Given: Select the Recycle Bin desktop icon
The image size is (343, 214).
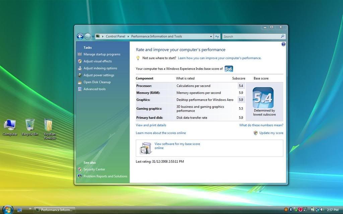Looking at the screenshot, I should [x=30, y=127].
